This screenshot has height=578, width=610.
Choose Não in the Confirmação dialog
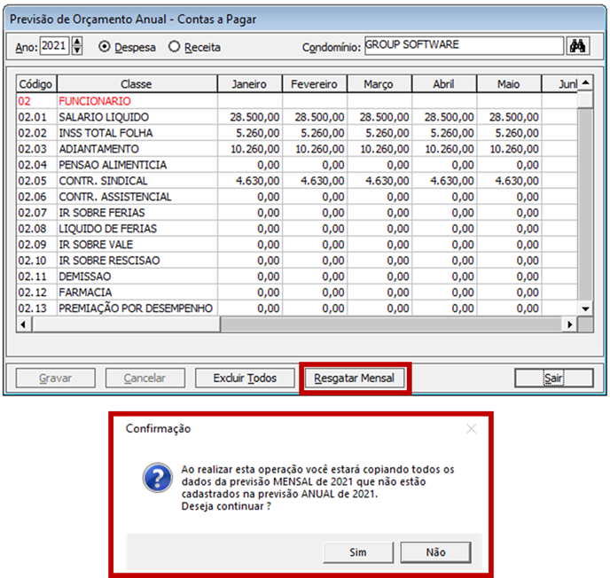click(435, 552)
